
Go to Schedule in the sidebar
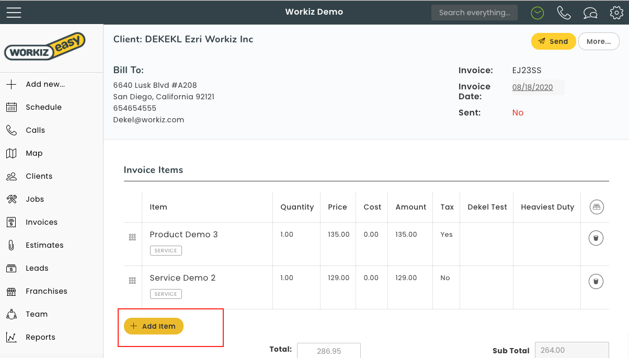point(43,107)
